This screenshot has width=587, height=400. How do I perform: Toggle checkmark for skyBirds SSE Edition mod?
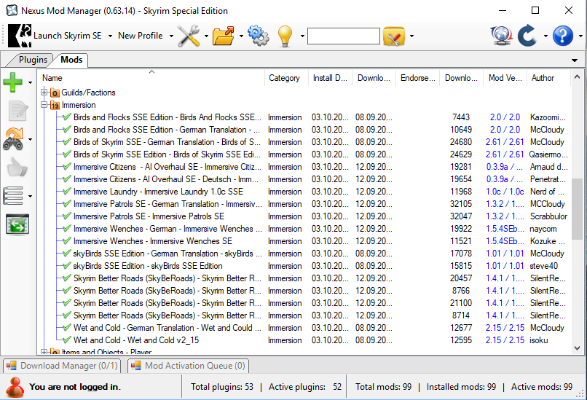(67, 266)
